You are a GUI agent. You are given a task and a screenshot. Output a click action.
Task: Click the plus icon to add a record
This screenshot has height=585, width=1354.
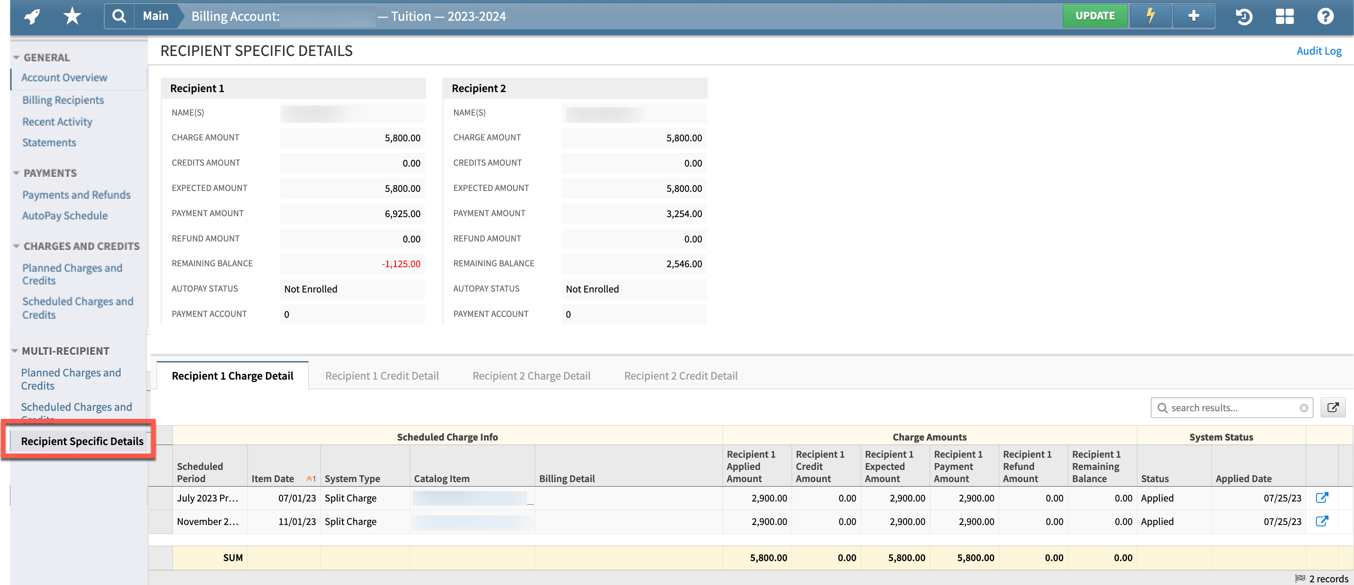coord(1193,16)
